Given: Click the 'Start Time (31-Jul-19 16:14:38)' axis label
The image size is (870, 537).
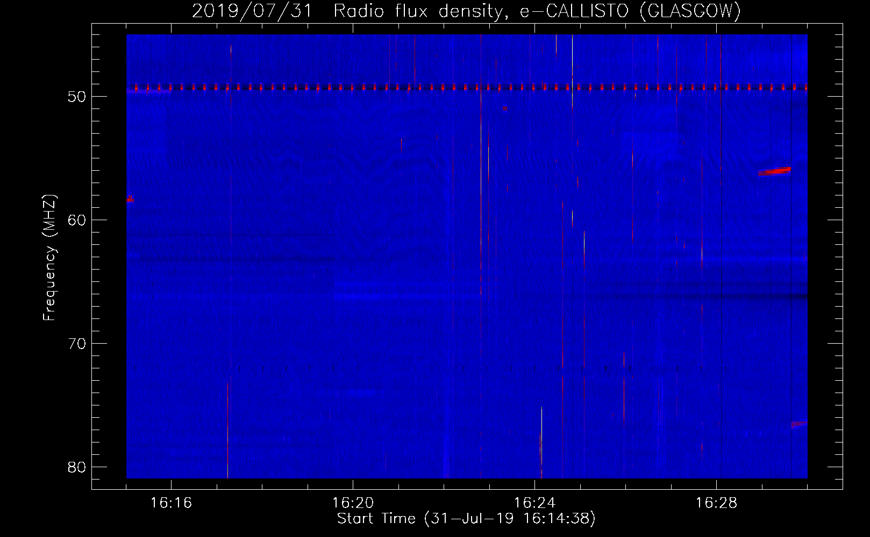Looking at the screenshot, I should tap(466, 519).
